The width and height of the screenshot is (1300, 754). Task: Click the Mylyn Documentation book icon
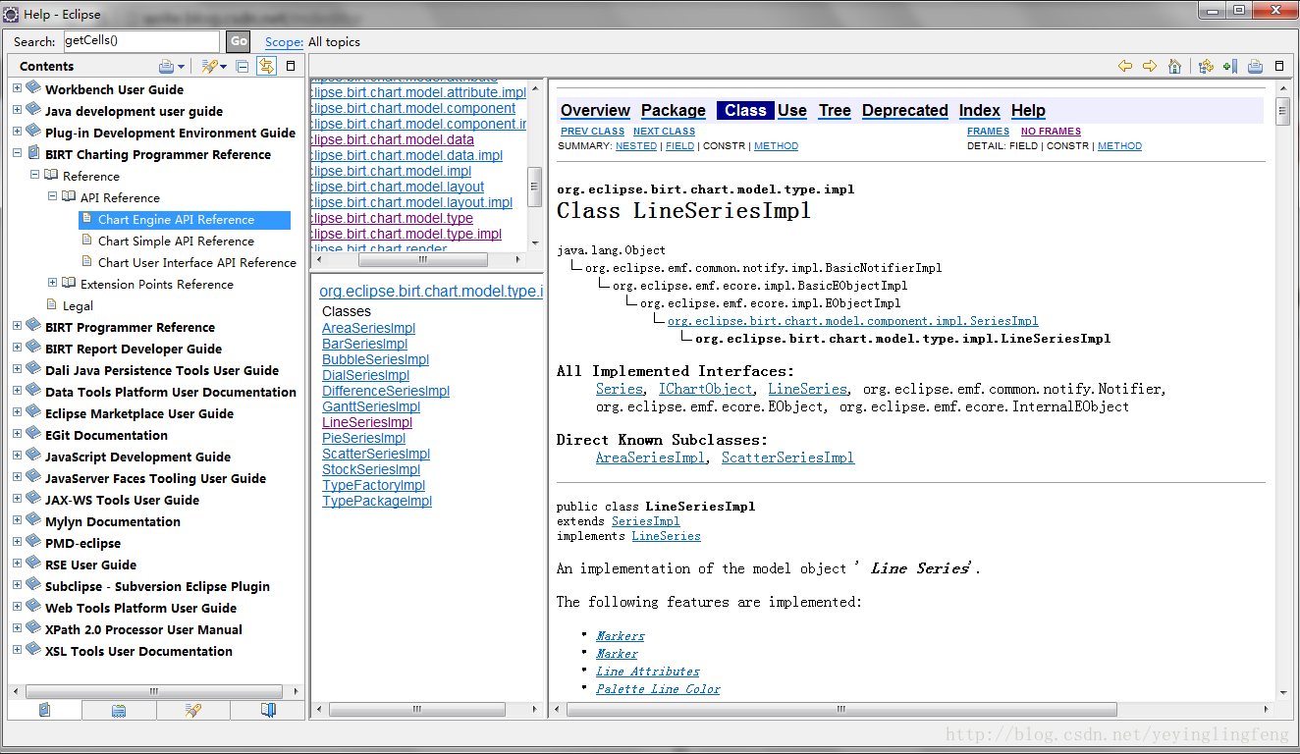pyautogui.click(x=33, y=520)
